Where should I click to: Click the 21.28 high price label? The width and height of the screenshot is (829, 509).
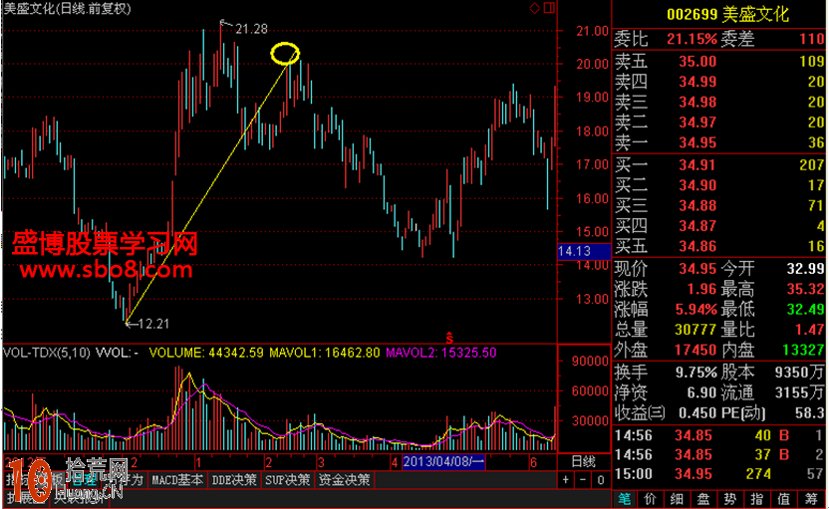point(251,29)
